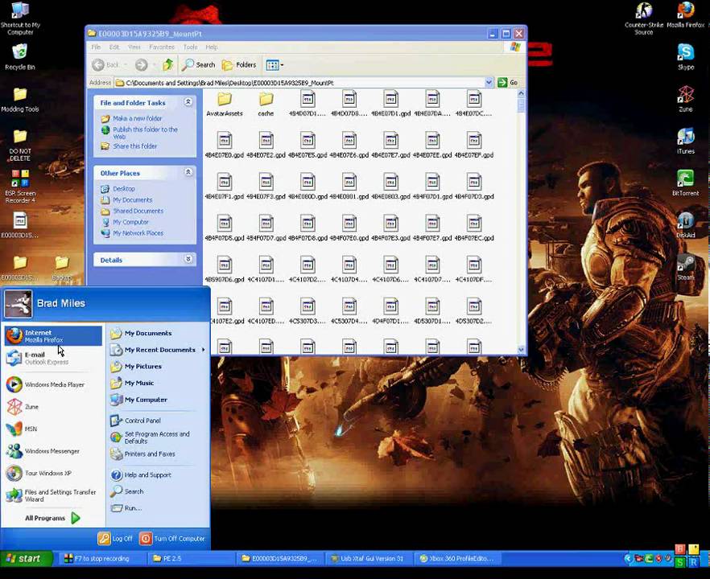
Task: Launch Windows Media Player from Start menu
Action: tap(53, 384)
